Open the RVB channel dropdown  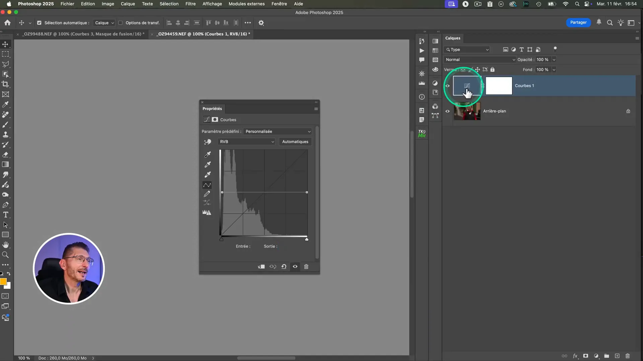[246, 142]
